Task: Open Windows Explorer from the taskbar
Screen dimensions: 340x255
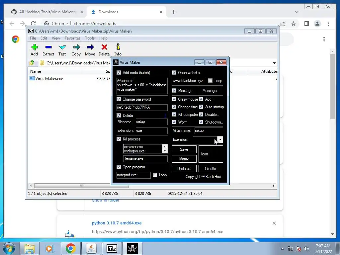Action: tap(30, 248)
